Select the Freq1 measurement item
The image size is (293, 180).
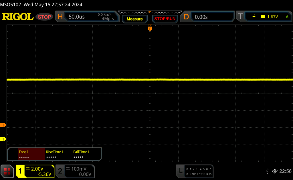31,154
